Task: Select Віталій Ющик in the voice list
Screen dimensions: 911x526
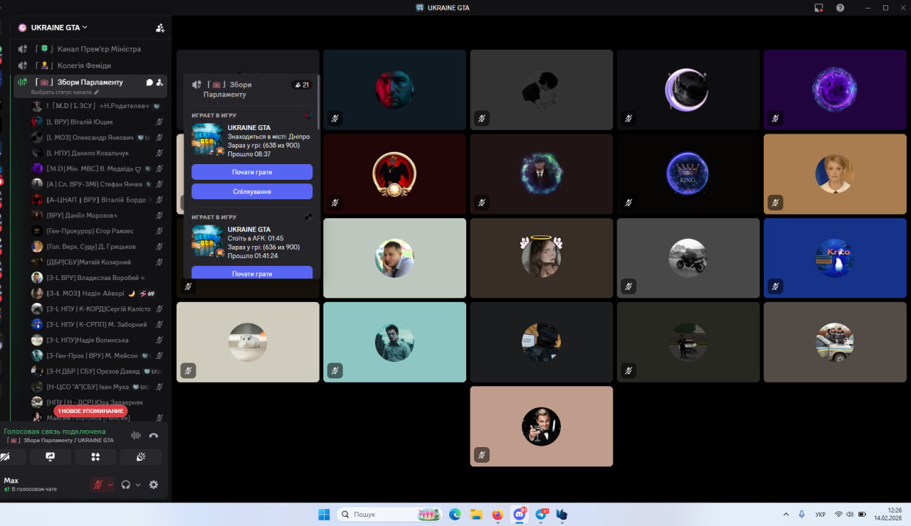Action: 98,122
